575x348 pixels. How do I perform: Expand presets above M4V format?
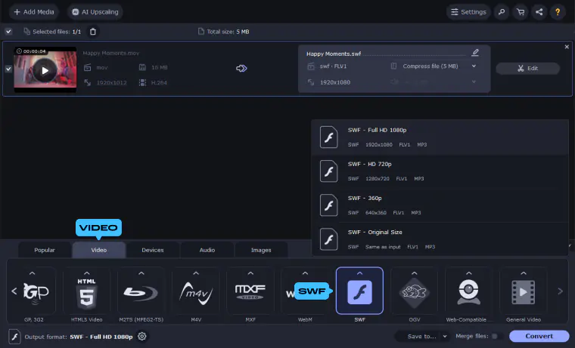[196, 273]
